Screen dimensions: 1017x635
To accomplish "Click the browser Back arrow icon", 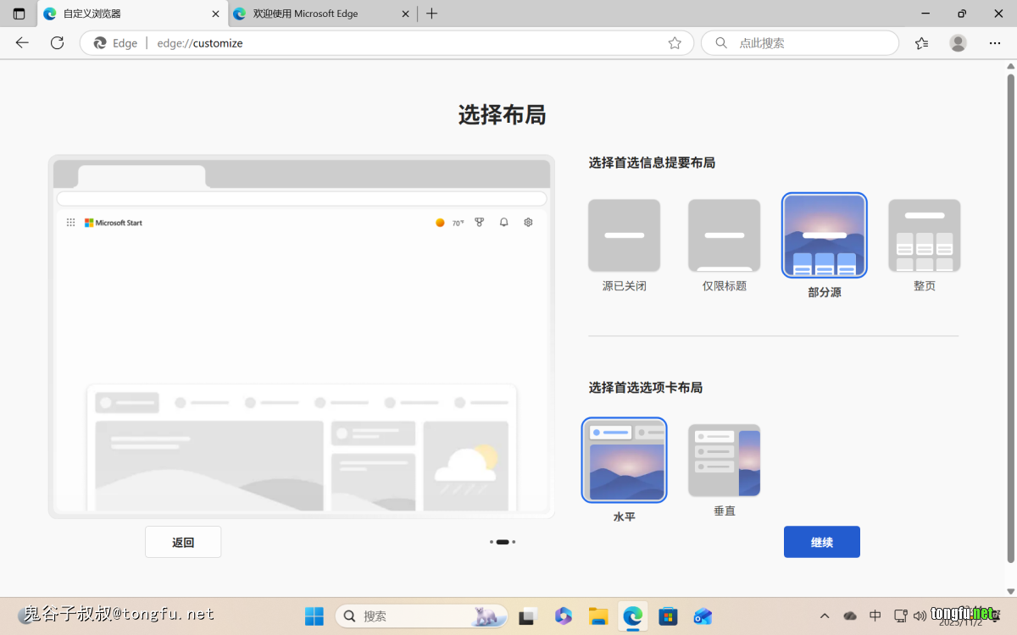I will pos(22,43).
